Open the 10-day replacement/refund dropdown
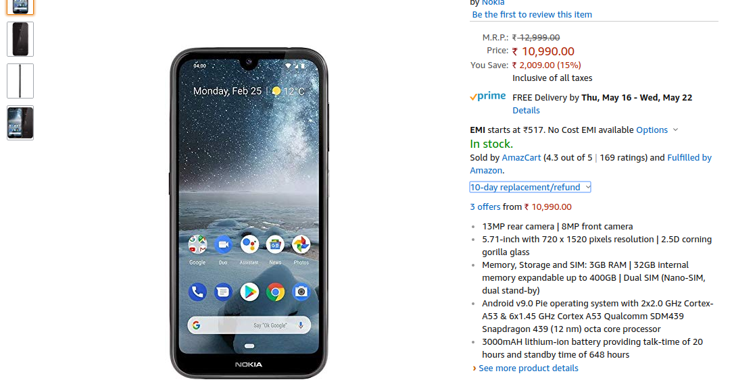 [x=530, y=188]
